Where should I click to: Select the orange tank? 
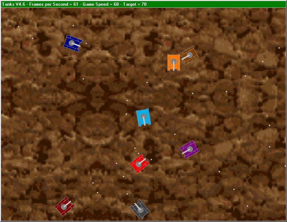173,63
